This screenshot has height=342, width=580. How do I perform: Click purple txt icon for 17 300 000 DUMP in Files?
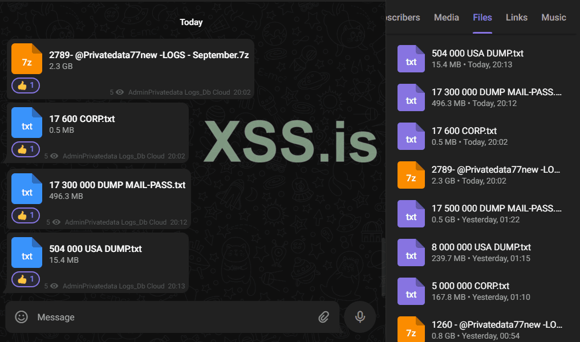[x=411, y=97]
